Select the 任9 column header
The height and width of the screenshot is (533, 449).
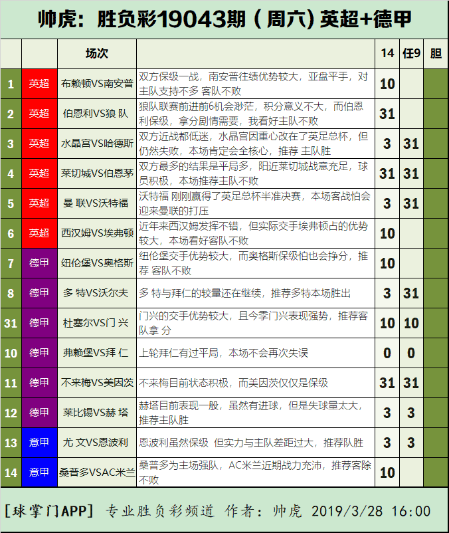(x=411, y=54)
